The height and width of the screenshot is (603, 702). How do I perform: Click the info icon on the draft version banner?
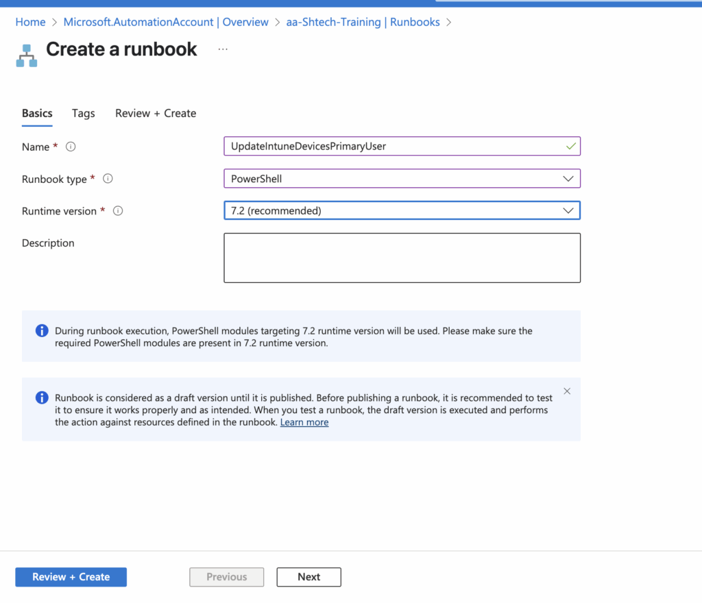(x=41, y=398)
